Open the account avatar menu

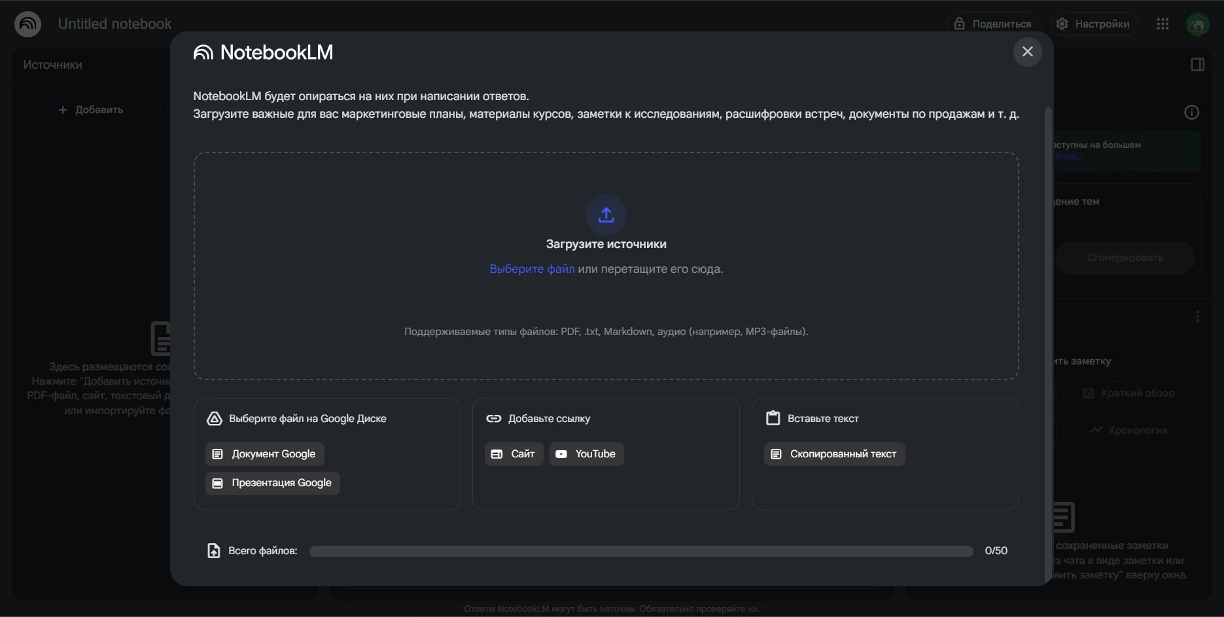(1198, 24)
